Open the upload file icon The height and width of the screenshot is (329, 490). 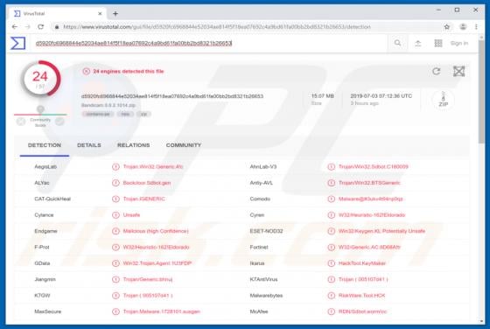pos(418,44)
